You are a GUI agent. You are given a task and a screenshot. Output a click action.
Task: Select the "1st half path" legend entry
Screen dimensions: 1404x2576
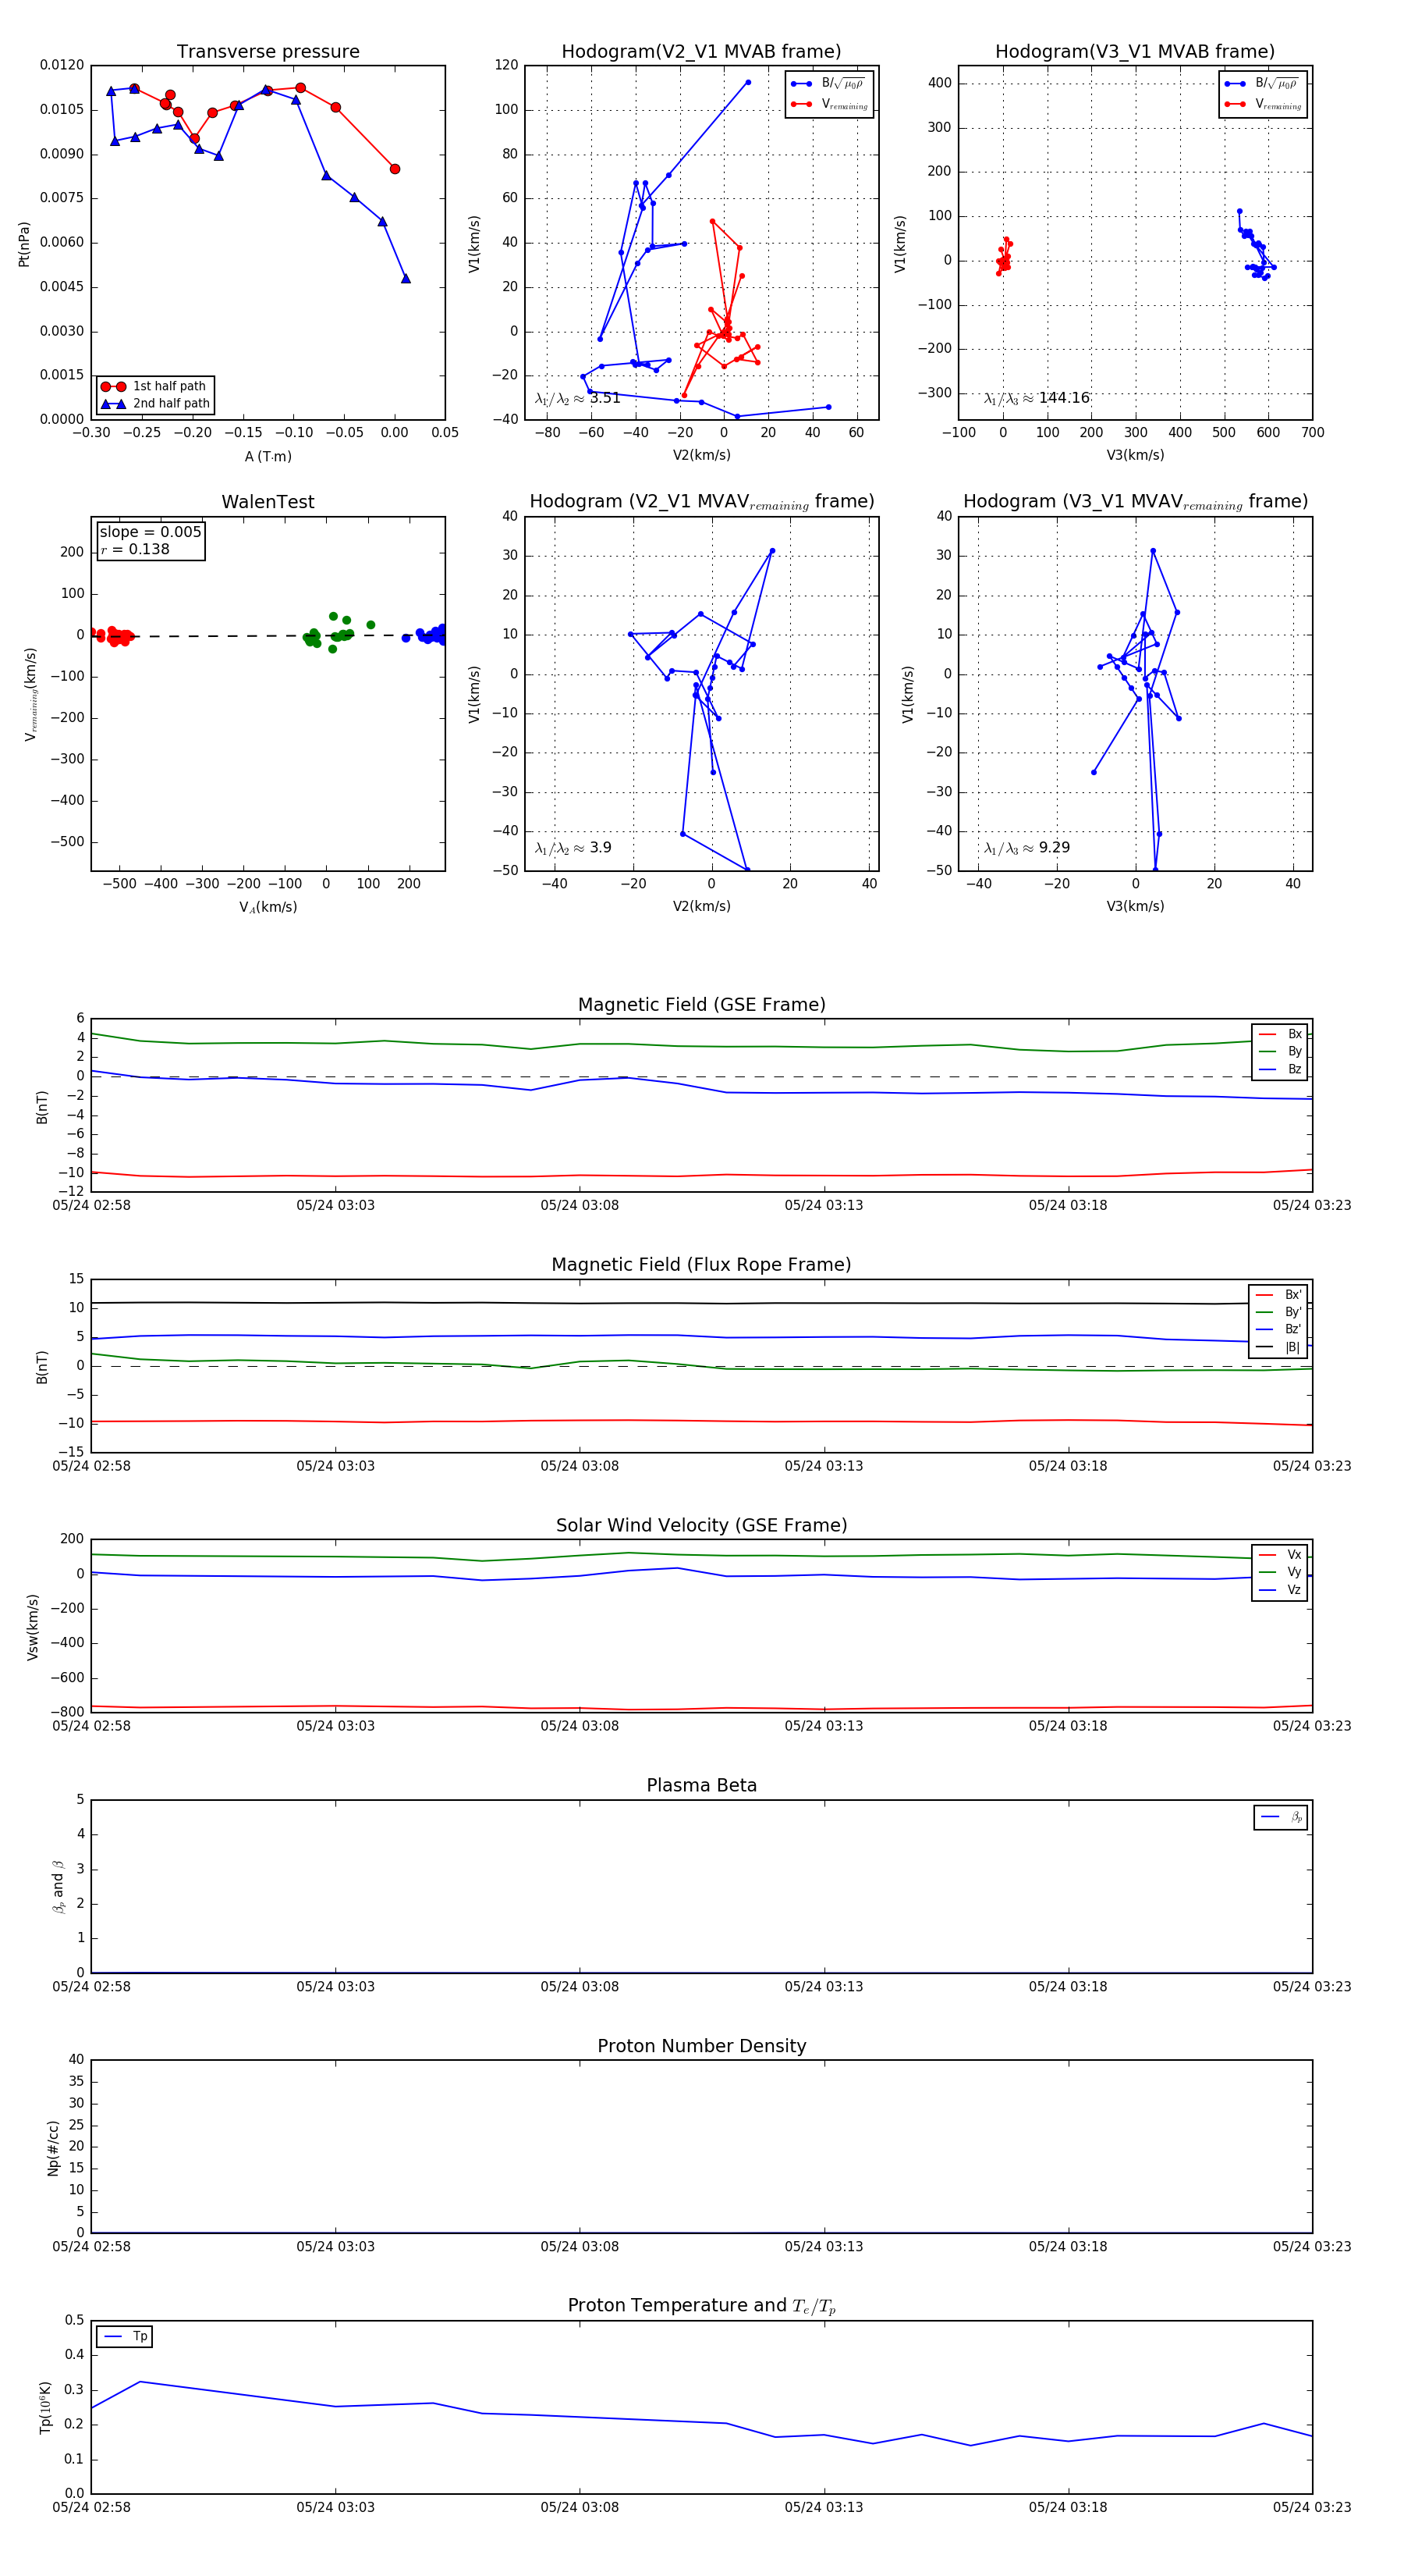pyautogui.click(x=155, y=386)
